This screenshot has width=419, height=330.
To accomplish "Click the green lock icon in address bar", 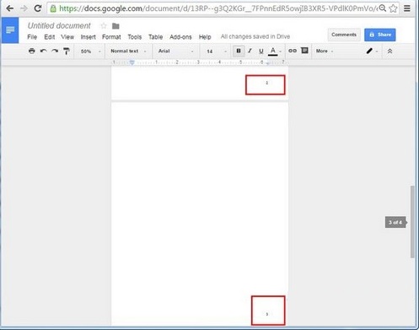I will click(x=53, y=8).
